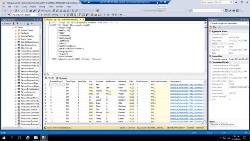Expand the dbo.DatabaseLog table node
Screen dimensions: 250x141
pyautogui.click(x=16, y=45)
